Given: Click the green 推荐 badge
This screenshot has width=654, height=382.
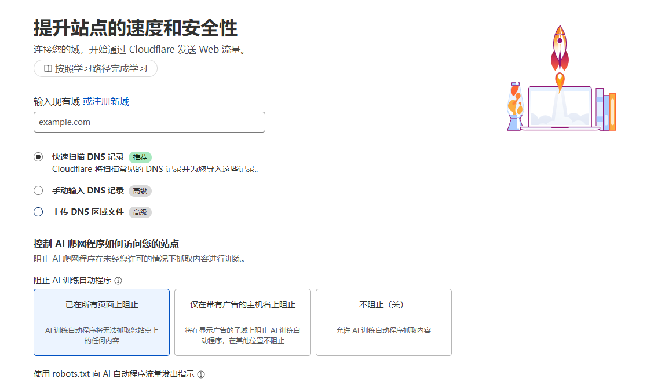Looking at the screenshot, I should pyautogui.click(x=140, y=157).
